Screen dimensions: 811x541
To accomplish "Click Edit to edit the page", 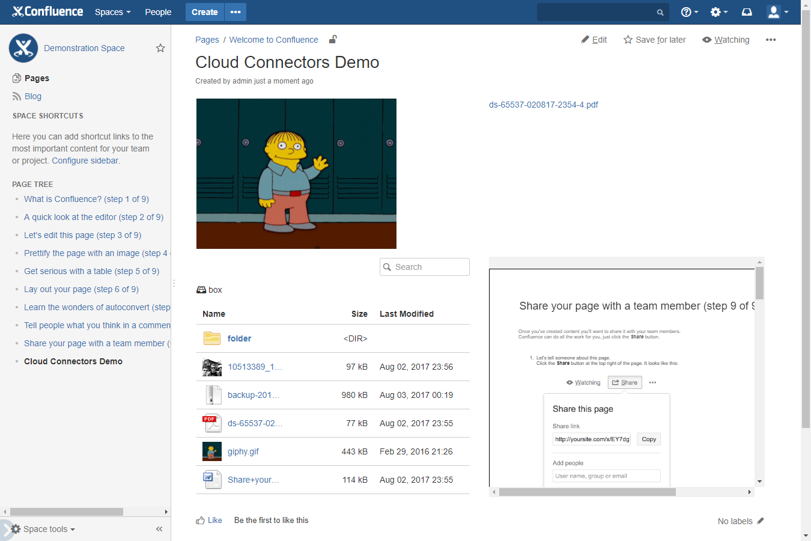I will (594, 40).
